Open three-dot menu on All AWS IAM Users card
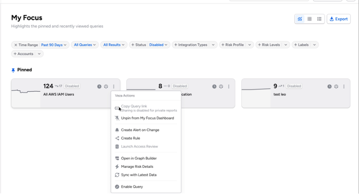 pyautogui.click(x=114, y=86)
